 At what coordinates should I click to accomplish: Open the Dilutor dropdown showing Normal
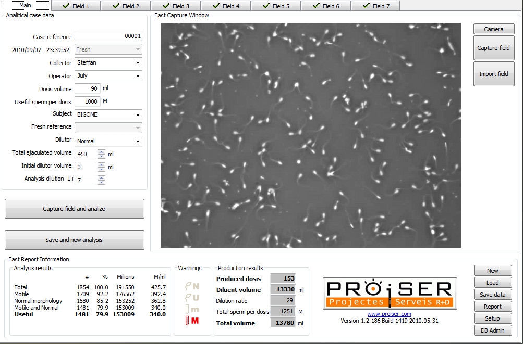coord(108,141)
